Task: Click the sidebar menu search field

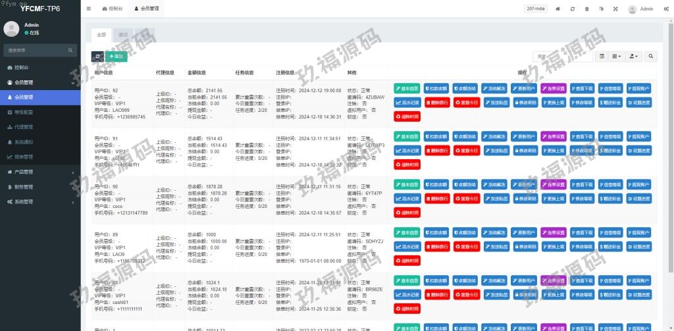Action: [36, 50]
